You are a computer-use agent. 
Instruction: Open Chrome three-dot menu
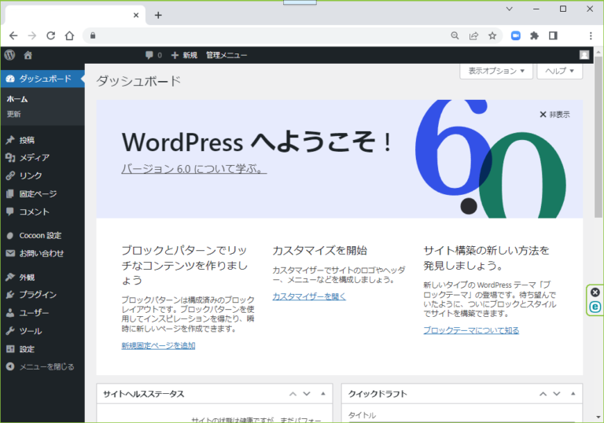(591, 36)
